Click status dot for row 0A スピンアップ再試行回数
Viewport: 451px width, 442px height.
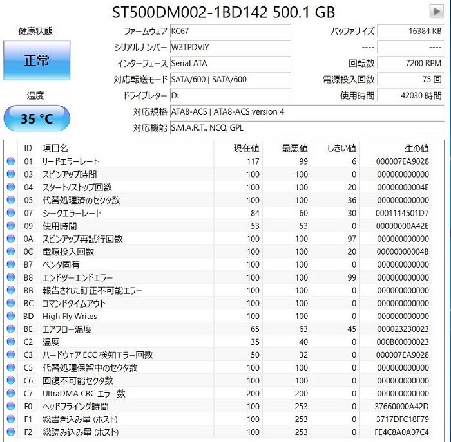[11, 239]
